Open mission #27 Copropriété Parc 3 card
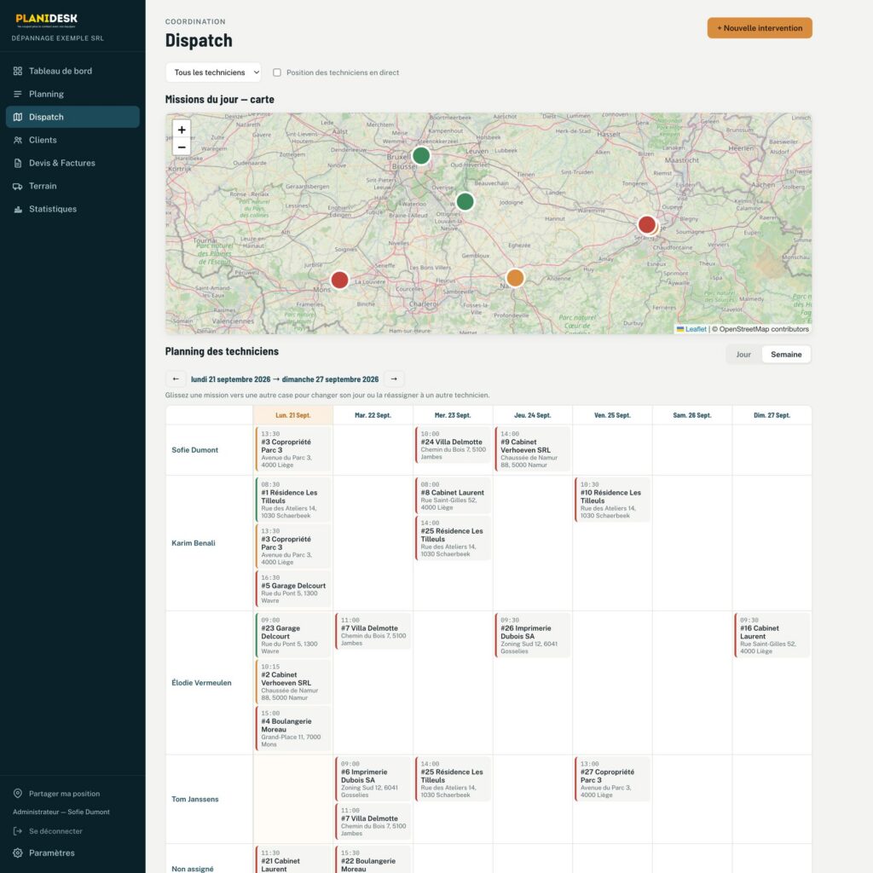 [612, 779]
